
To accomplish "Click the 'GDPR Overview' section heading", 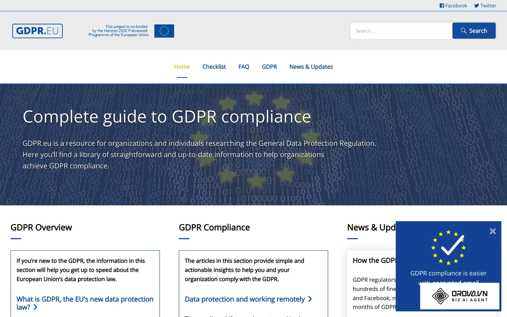I will pyautogui.click(x=41, y=228).
